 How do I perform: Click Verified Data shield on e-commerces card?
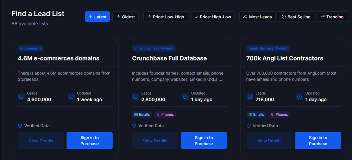(x=20, y=126)
